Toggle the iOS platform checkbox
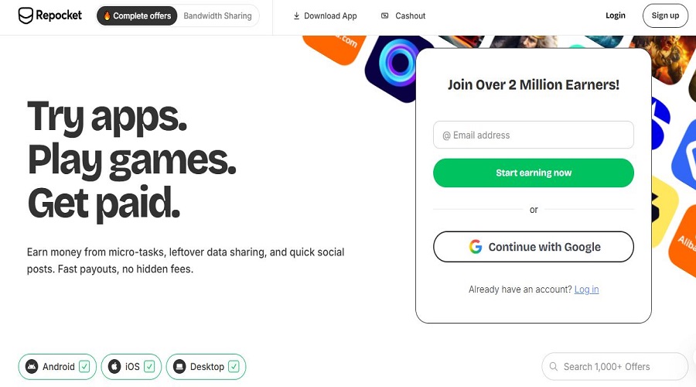Screen dimensions: 696x387 tap(150, 367)
